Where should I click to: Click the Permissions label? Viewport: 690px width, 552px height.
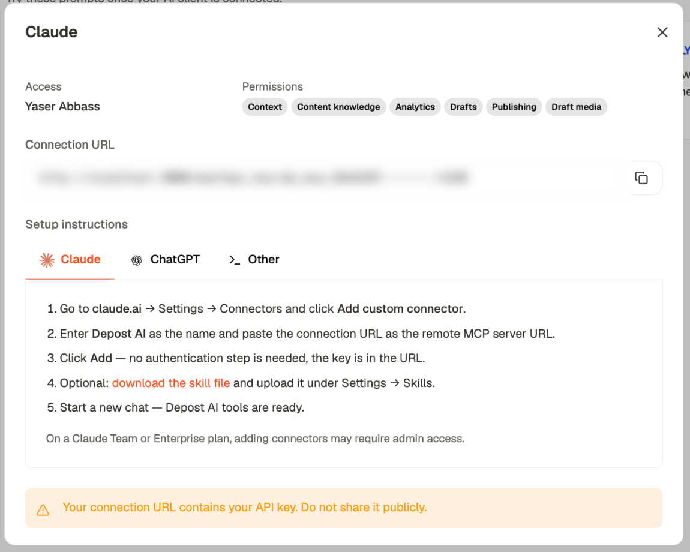tap(272, 87)
